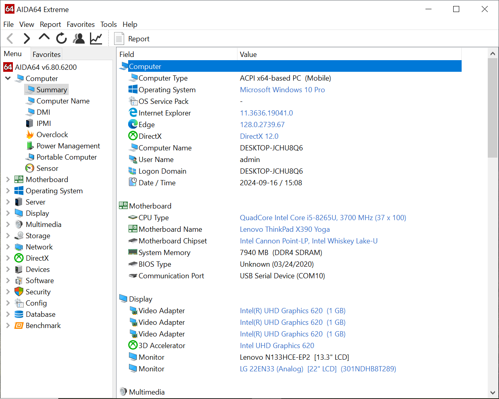Image resolution: width=499 pixels, height=399 pixels.
Task: Click the Internet Explorer icon in the list
Action: point(133,113)
